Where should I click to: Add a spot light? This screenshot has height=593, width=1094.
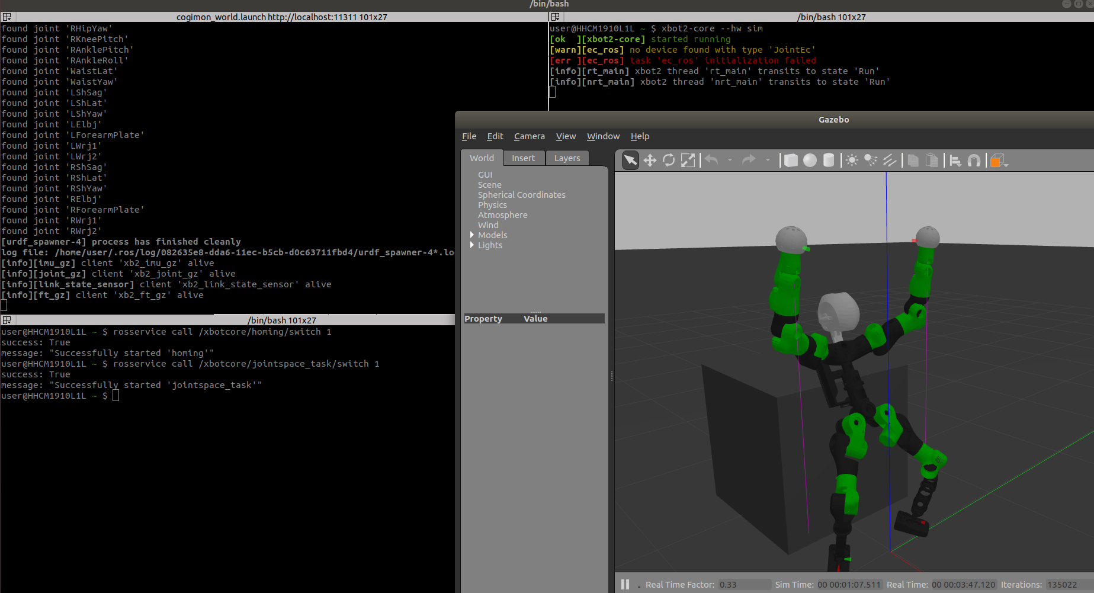(871, 161)
